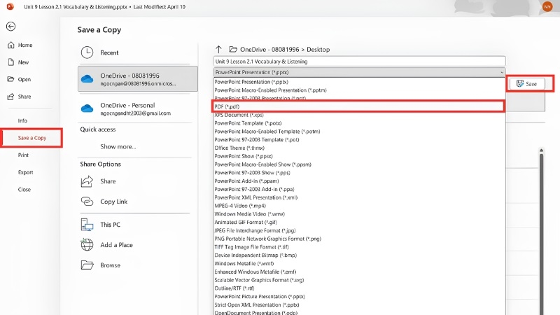Click the up-one-level arrow icon
Viewport: 560px width, 315px height.
click(218, 49)
